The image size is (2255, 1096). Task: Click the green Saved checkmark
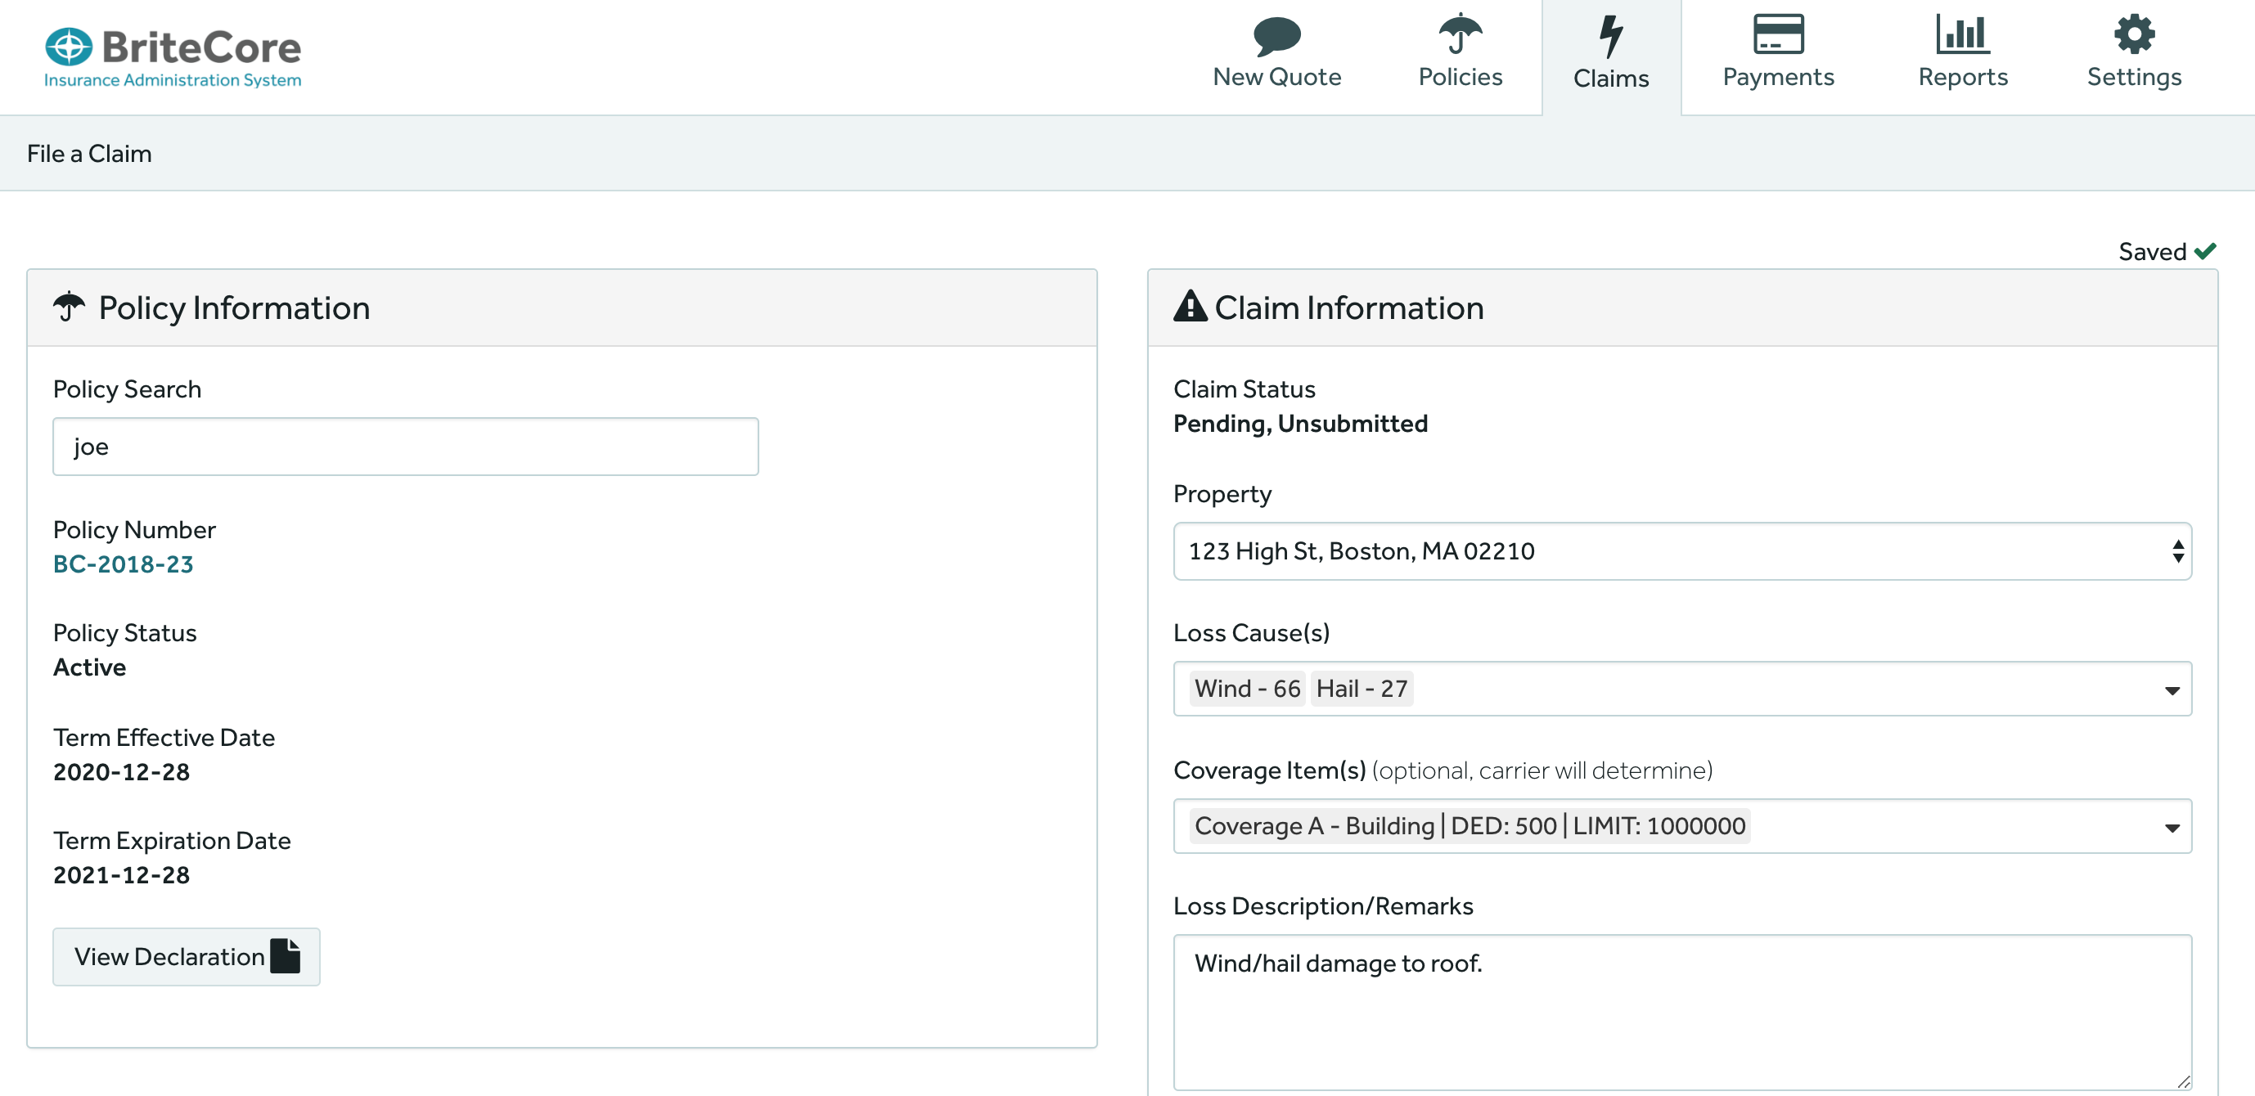point(2205,251)
